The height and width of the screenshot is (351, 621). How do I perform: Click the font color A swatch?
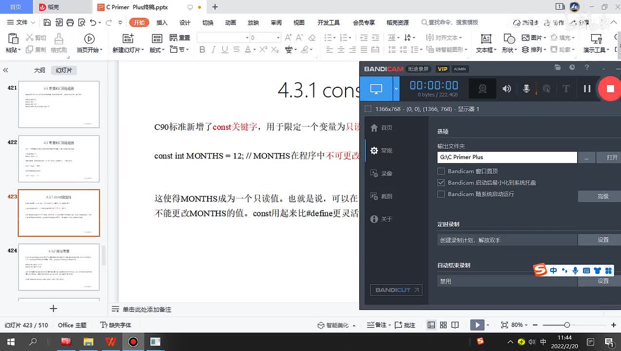248,49
